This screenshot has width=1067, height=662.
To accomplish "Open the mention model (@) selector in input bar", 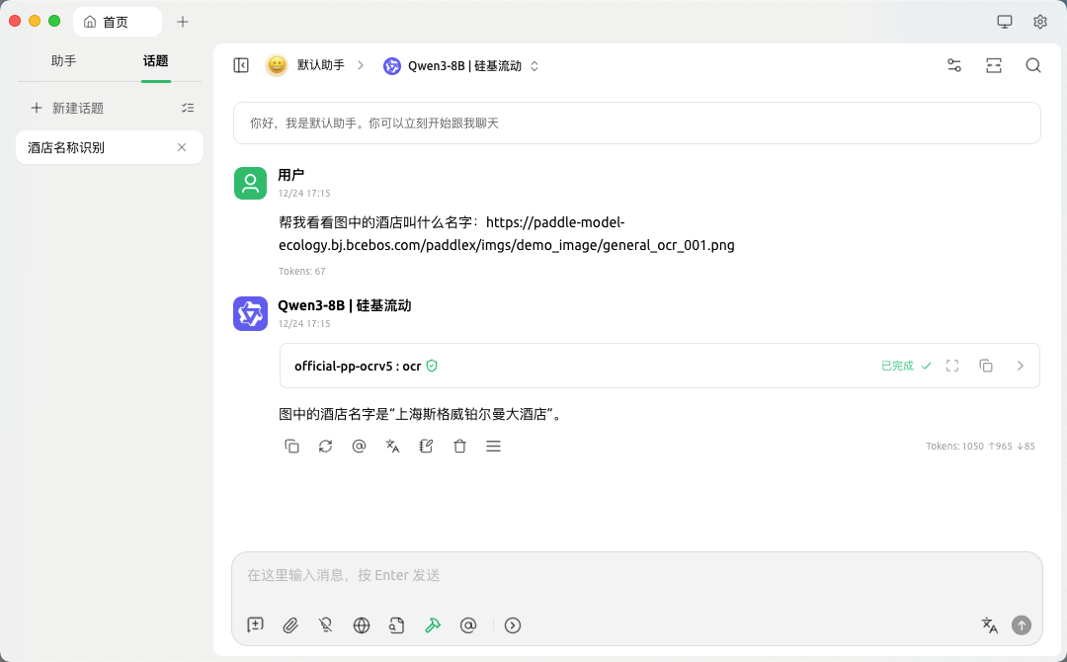I will pyautogui.click(x=468, y=624).
